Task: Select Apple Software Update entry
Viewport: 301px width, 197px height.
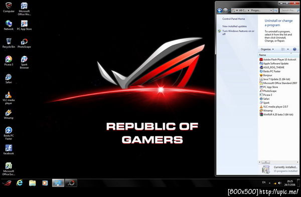Action: click(x=274, y=63)
